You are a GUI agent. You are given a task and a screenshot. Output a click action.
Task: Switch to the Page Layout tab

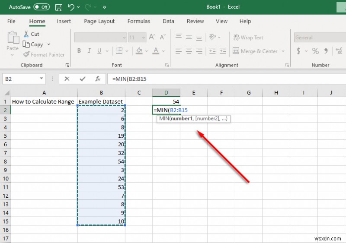pyautogui.click(x=99, y=22)
